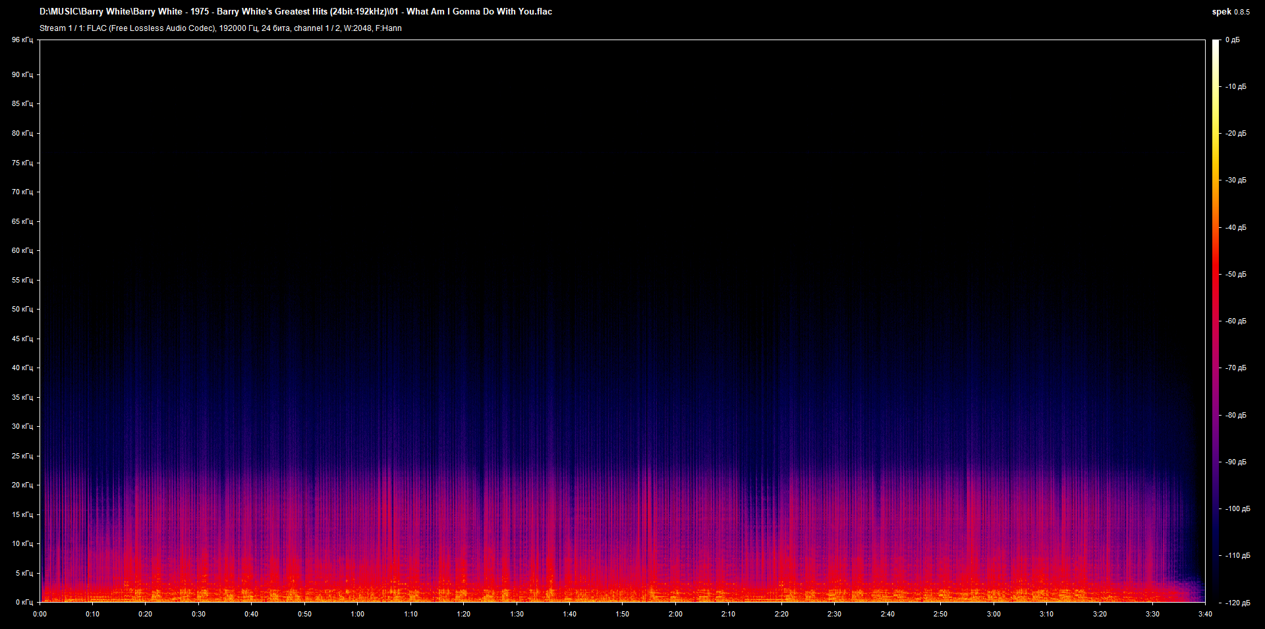The width and height of the screenshot is (1265, 629).
Task: Click the 70 кГц frequency axis label
Action: point(22,192)
